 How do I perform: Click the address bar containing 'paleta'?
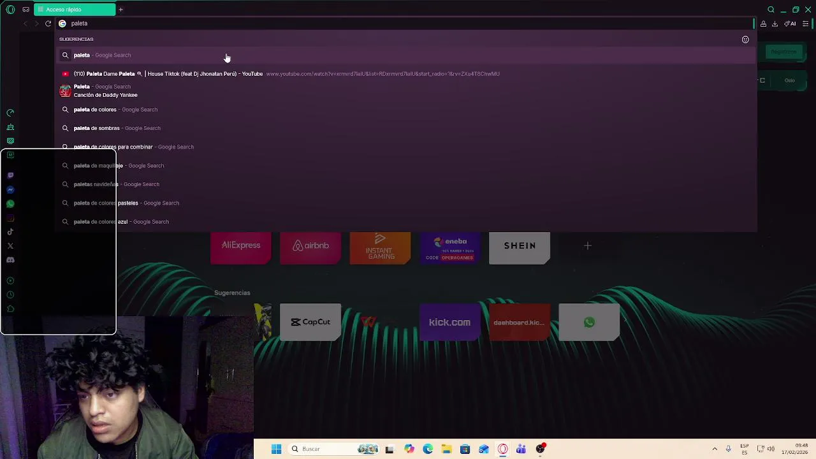tap(406, 24)
